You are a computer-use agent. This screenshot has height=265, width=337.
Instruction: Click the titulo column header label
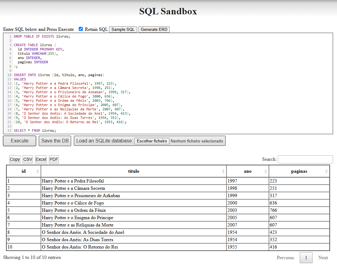(x=134, y=171)
